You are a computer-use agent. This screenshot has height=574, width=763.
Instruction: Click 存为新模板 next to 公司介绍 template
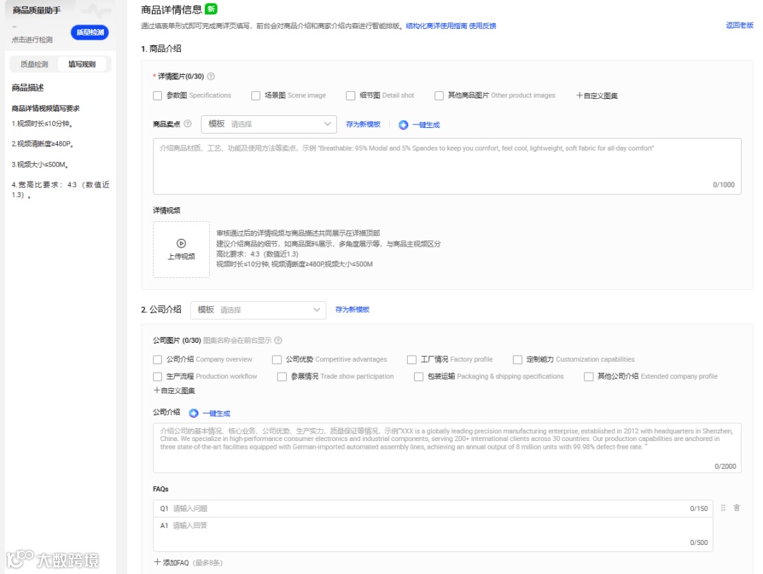(x=353, y=310)
